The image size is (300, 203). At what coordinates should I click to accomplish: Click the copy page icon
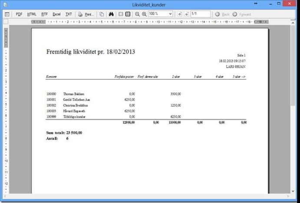tap(102, 14)
